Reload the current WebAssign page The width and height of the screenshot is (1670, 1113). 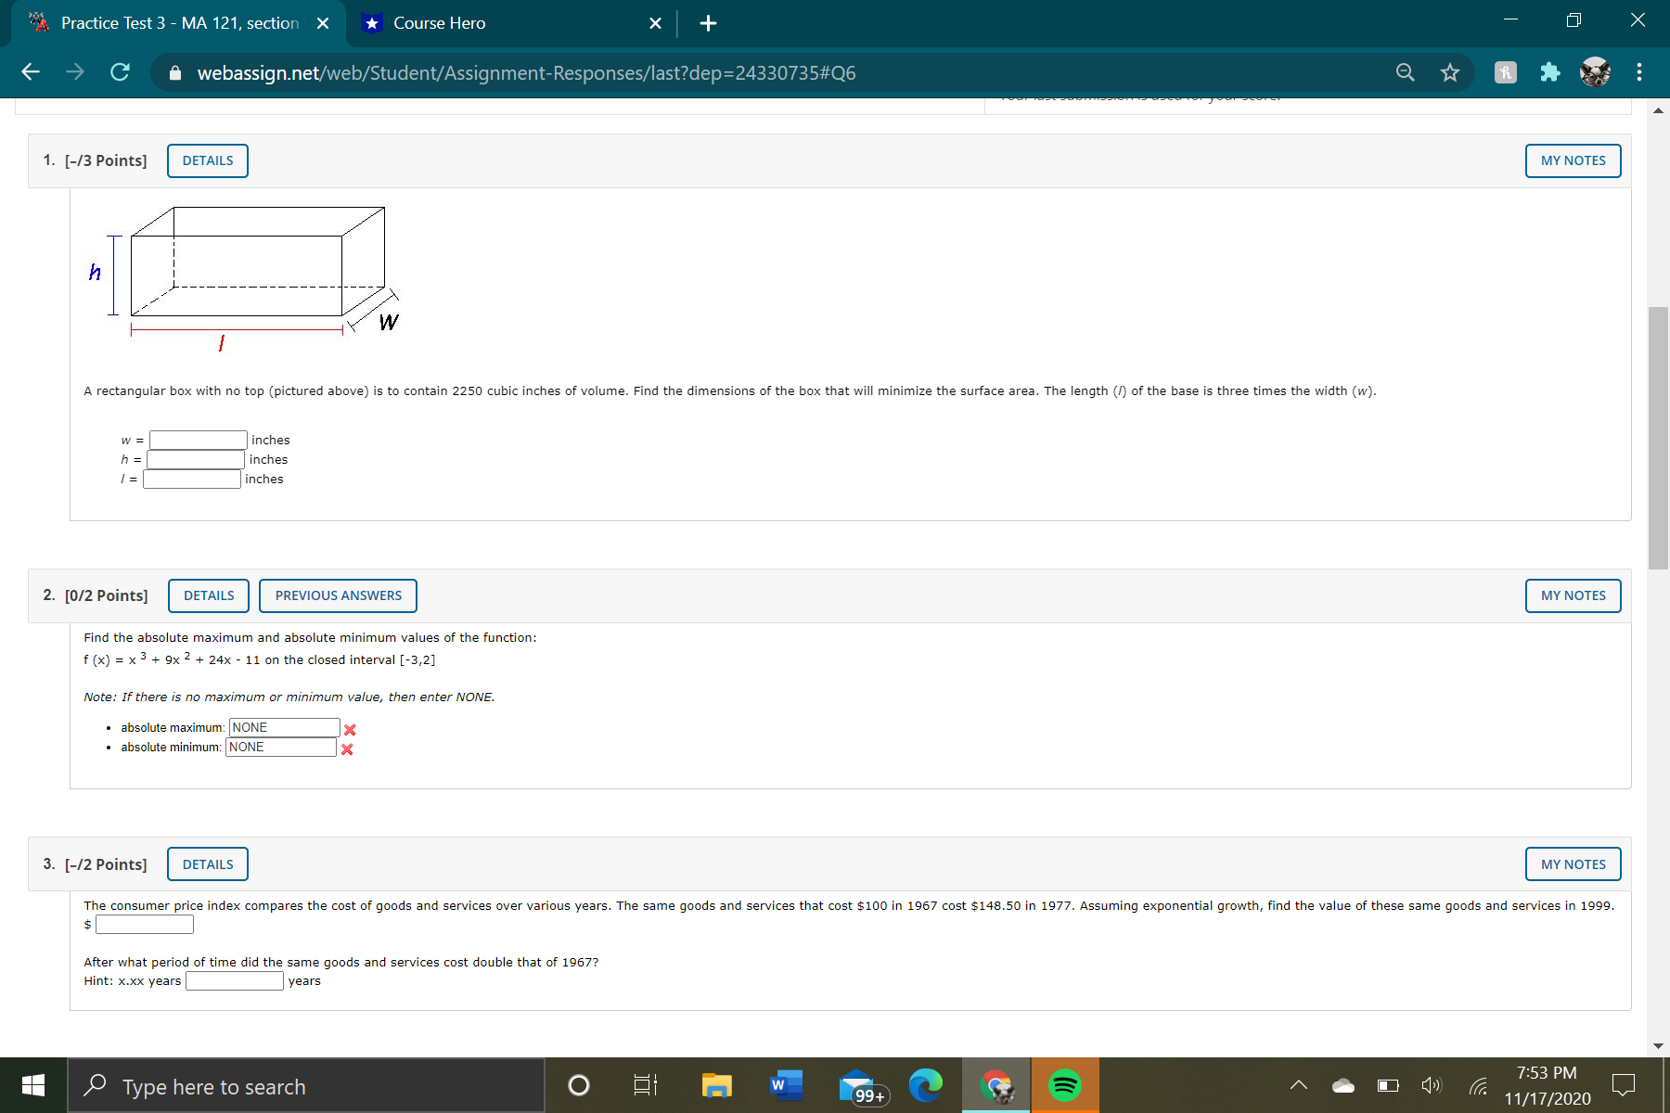point(119,71)
